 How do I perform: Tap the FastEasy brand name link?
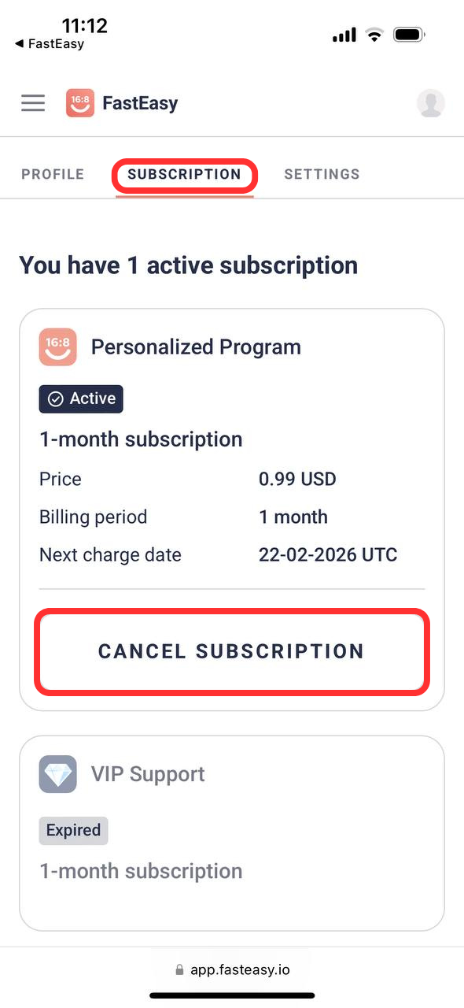coord(140,103)
